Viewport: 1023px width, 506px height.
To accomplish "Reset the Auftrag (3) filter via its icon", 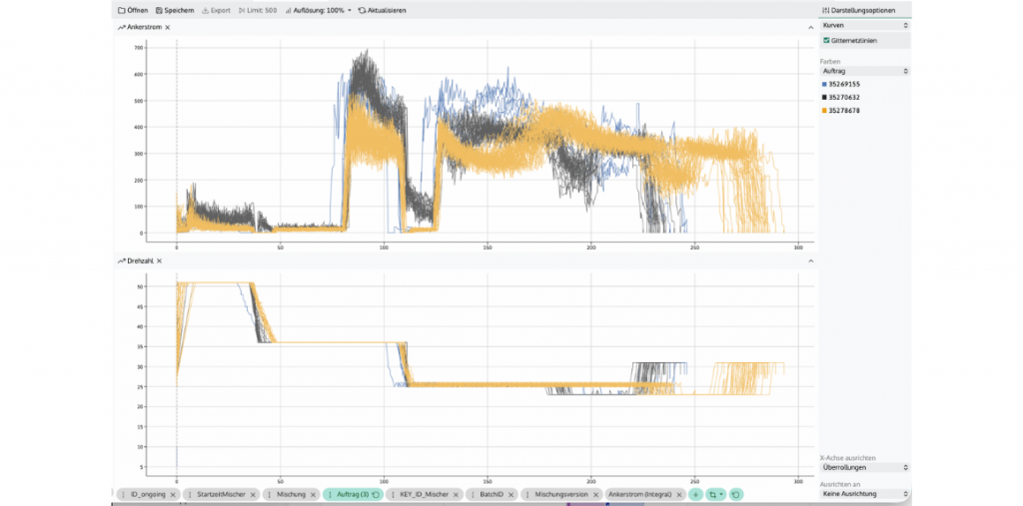I will point(376,494).
